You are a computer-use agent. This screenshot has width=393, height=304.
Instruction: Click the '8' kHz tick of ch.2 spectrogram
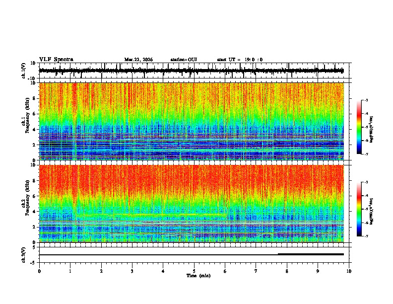coord(34,181)
